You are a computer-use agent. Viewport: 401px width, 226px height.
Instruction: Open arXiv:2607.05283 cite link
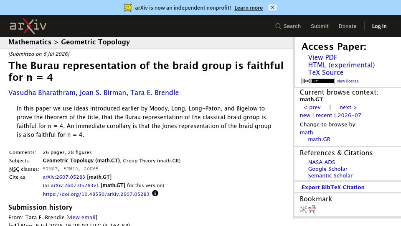[64, 177]
